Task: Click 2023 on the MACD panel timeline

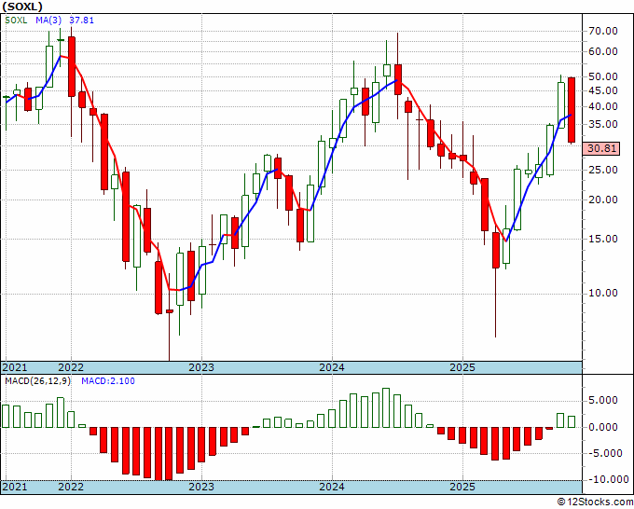Action: (201, 487)
